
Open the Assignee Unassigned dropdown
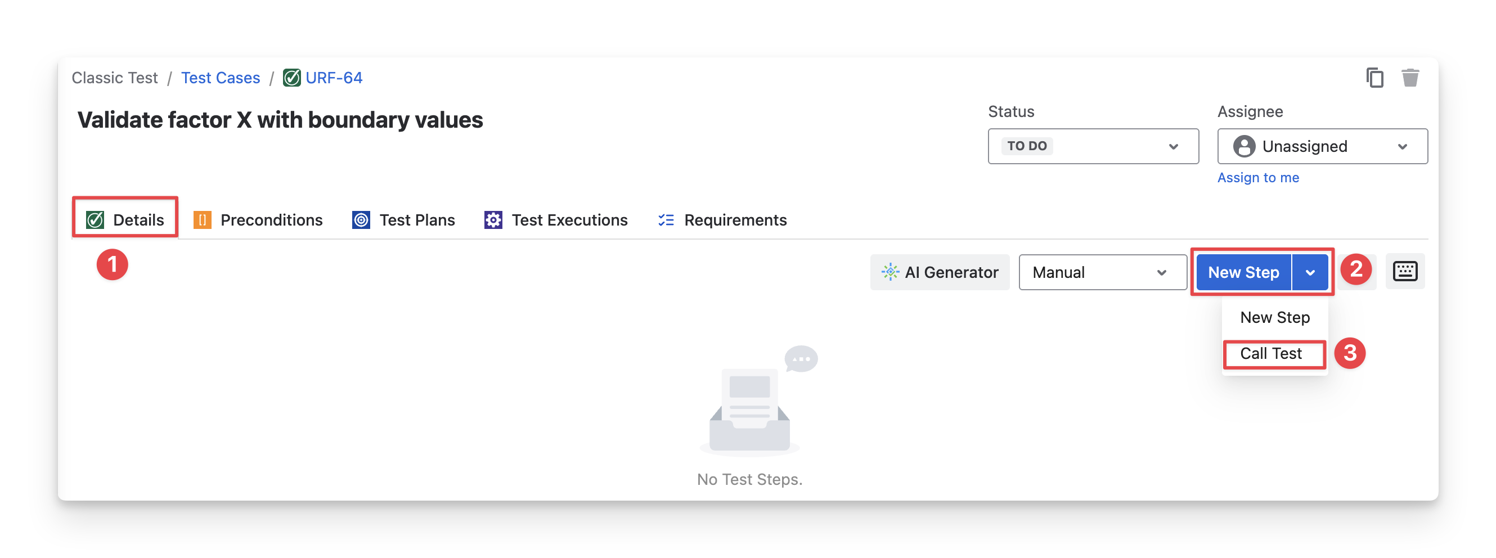click(x=1322, y=146)
